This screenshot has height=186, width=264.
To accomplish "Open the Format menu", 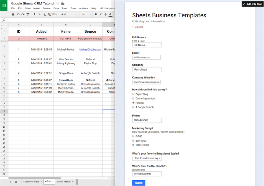I will click(47, 8).
